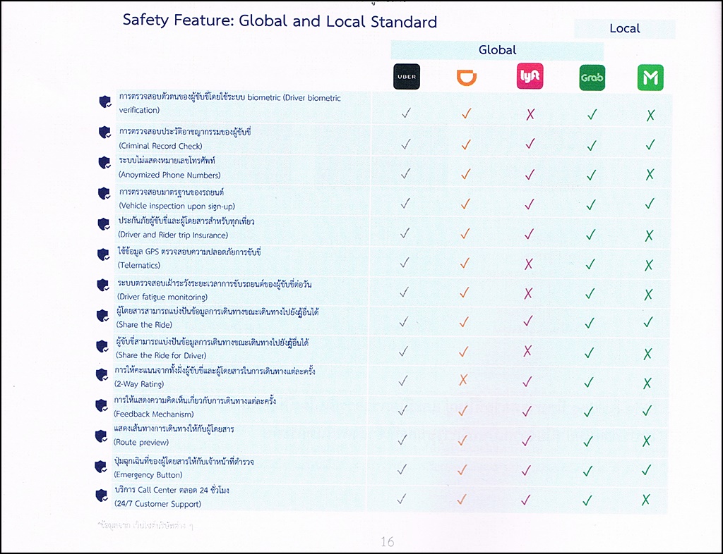Click the Uber logo
The height and width of the screenshot is (554, 723).
click(411, 77)
